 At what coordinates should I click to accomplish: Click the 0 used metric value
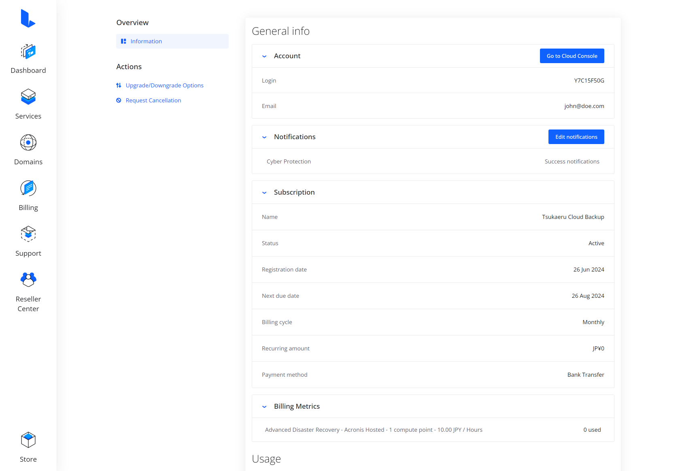tap(592, 430)
